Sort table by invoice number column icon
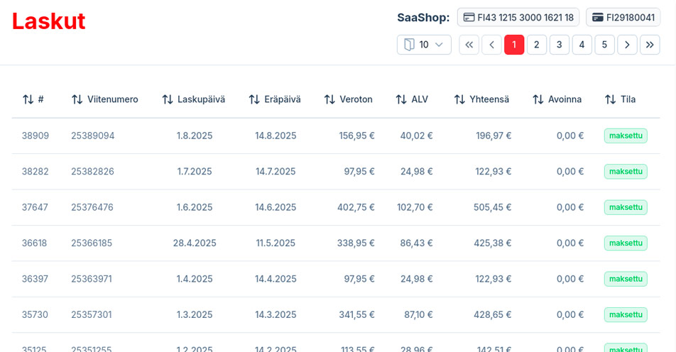Screen dimensions: 676x352 pos(28,99)
